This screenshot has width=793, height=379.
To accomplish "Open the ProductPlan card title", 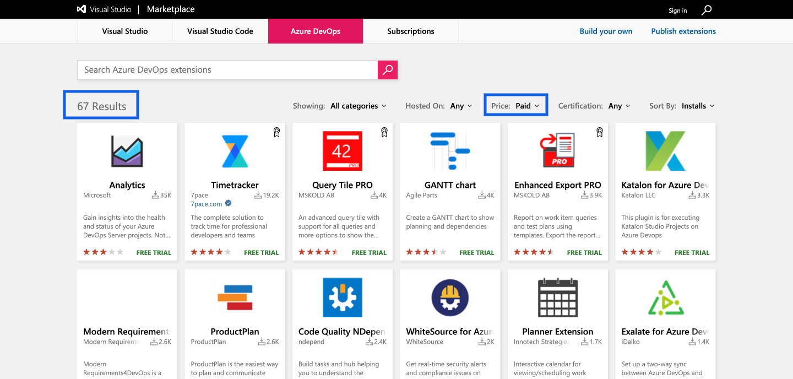I will [235, 332].
